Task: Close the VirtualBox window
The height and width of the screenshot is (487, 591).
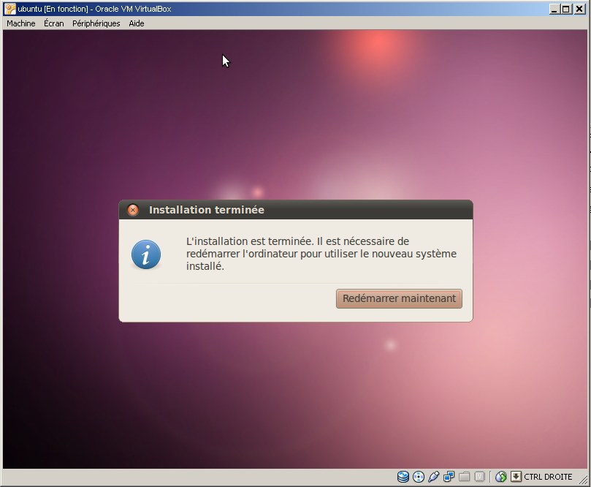Action: 579,9
